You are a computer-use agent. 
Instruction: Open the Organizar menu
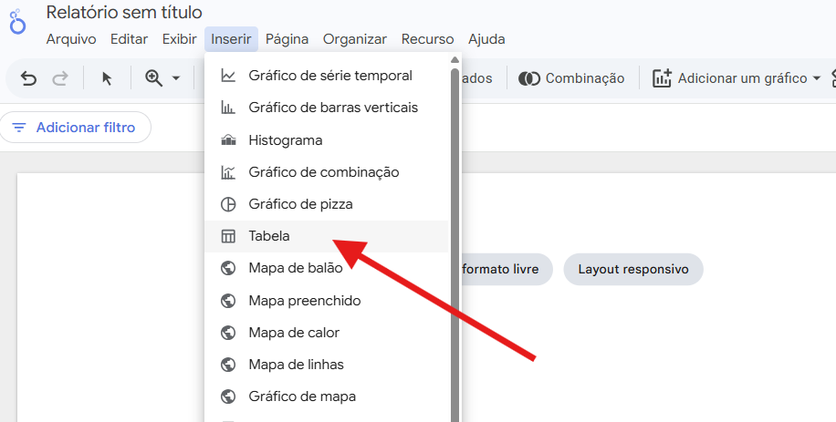pos(355,39)
